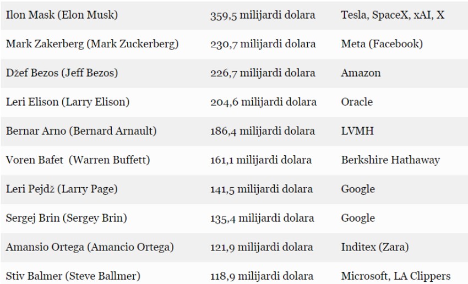Image resolution: width=468 pixels, height=284 pixels.
Task: Click the Amazon company text
Action: point(361,73)
